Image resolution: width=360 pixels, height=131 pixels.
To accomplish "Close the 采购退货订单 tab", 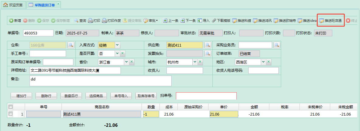I will (x=58, y=3).
